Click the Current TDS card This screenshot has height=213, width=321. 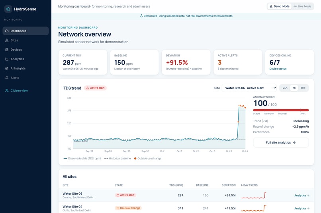(x=83, y=62)
